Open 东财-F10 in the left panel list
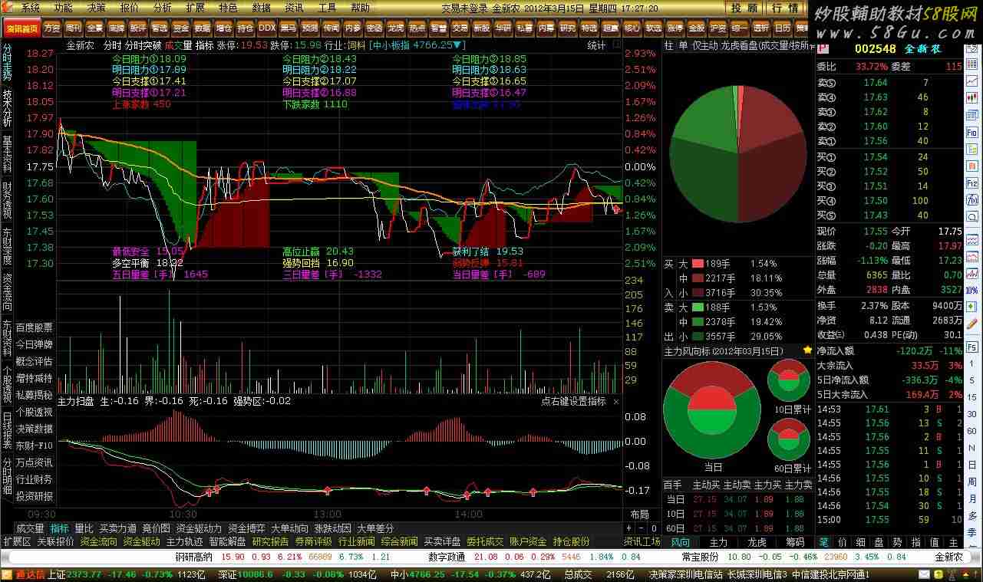 tap(35, 446)
